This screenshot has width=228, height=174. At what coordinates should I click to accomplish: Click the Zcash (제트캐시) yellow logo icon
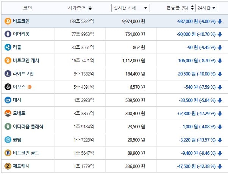coord(8,166)
